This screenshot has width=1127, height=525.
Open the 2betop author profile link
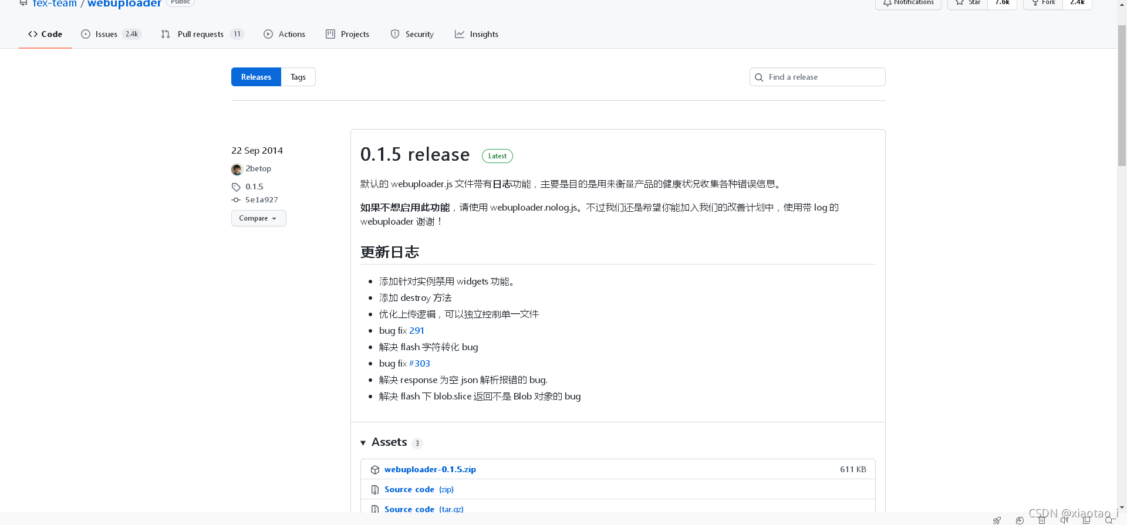258,168
